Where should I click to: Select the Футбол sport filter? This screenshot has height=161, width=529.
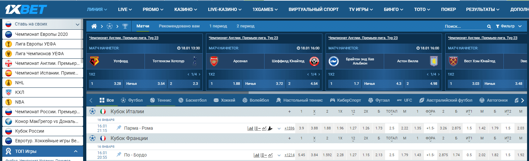pyautogui.click(x=132, y=100)
